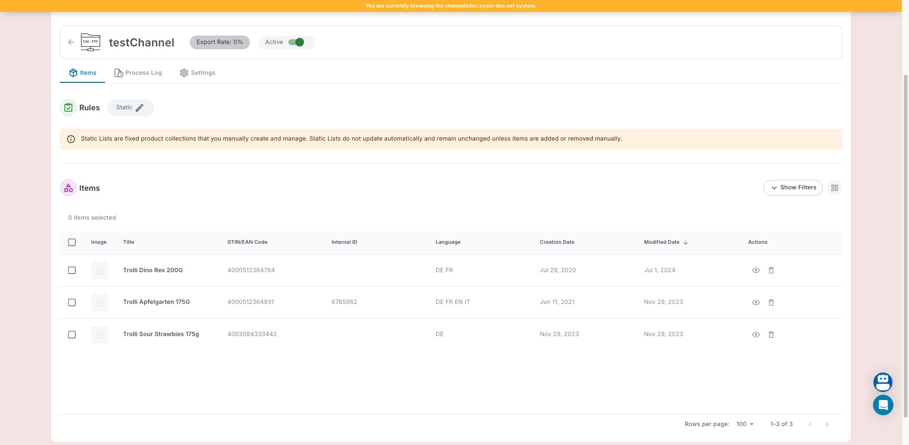Screen dimensions: 909x445
Task: Open the chat support bubble icon
Action: coord(882,405)
